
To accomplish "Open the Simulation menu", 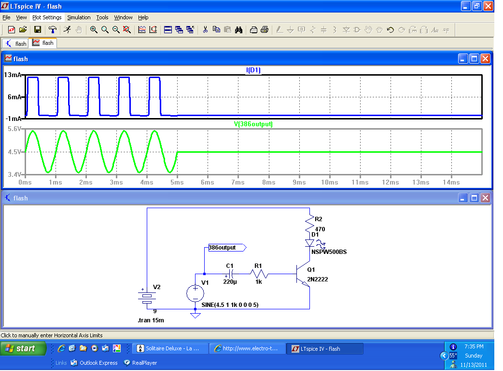I will coord(79,17).
